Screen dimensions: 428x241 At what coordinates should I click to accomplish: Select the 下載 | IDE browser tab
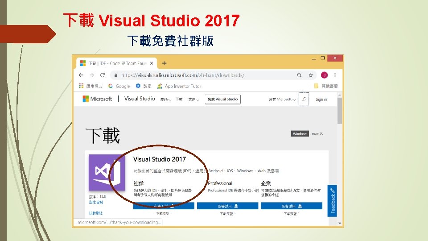point(116,63)
